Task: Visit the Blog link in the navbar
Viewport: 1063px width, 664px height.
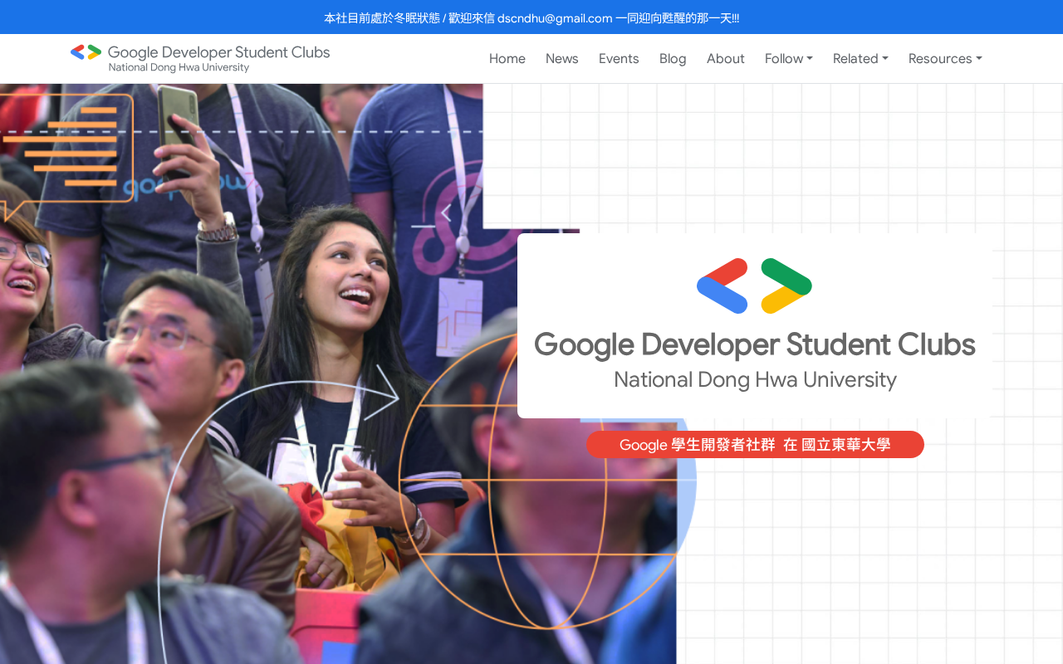Action: click(x=673, y=58)
